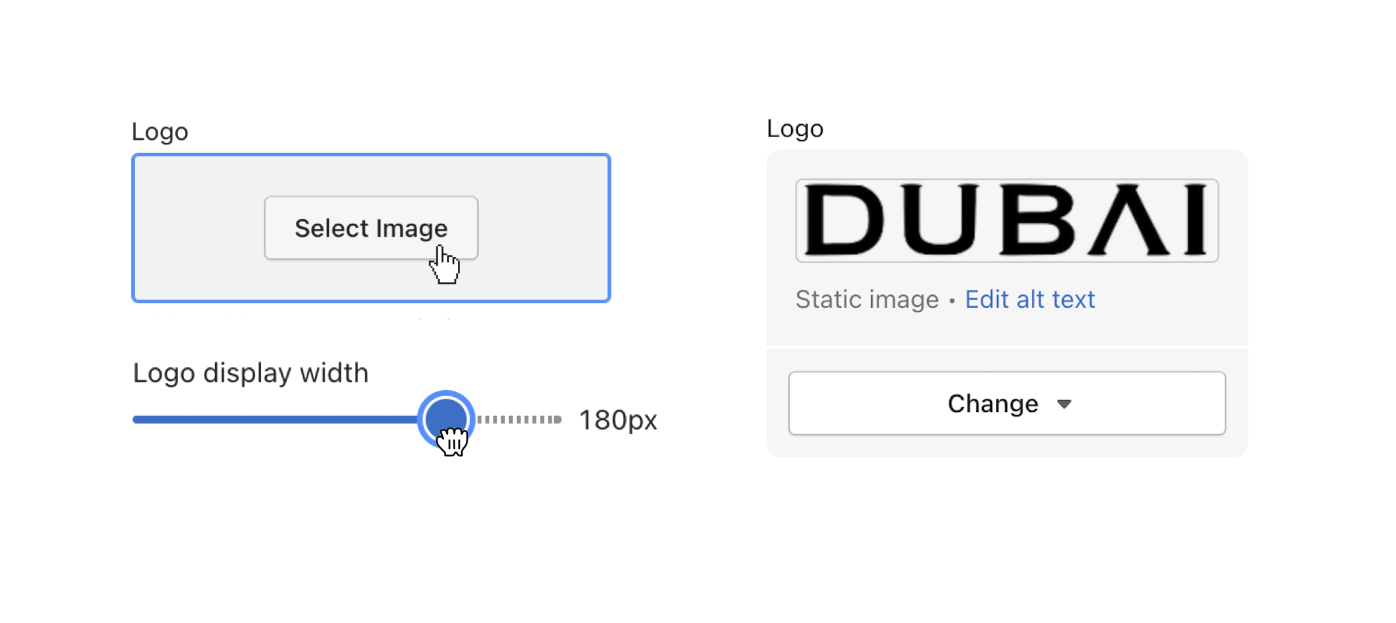Click the Select Image button
Viewport: 1396px width, 623px height.
coord(371,228)
